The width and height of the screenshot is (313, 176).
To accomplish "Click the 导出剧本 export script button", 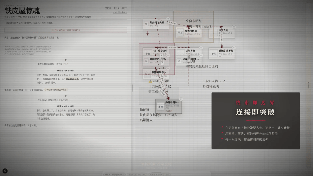I will click(x=120, y=12).
